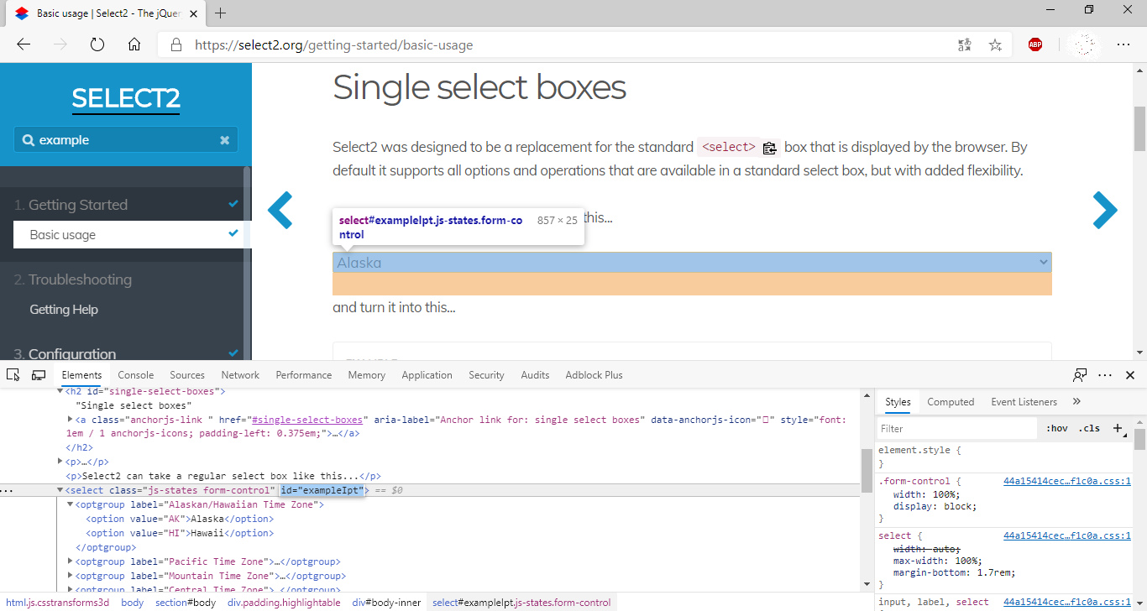Open a new browser tab

(x=221, y=13)
